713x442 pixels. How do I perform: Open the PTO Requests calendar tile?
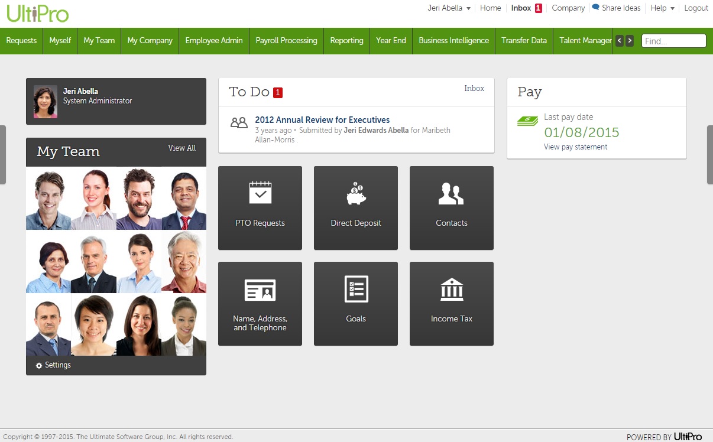pyautogui.click(x=260, y=207)
